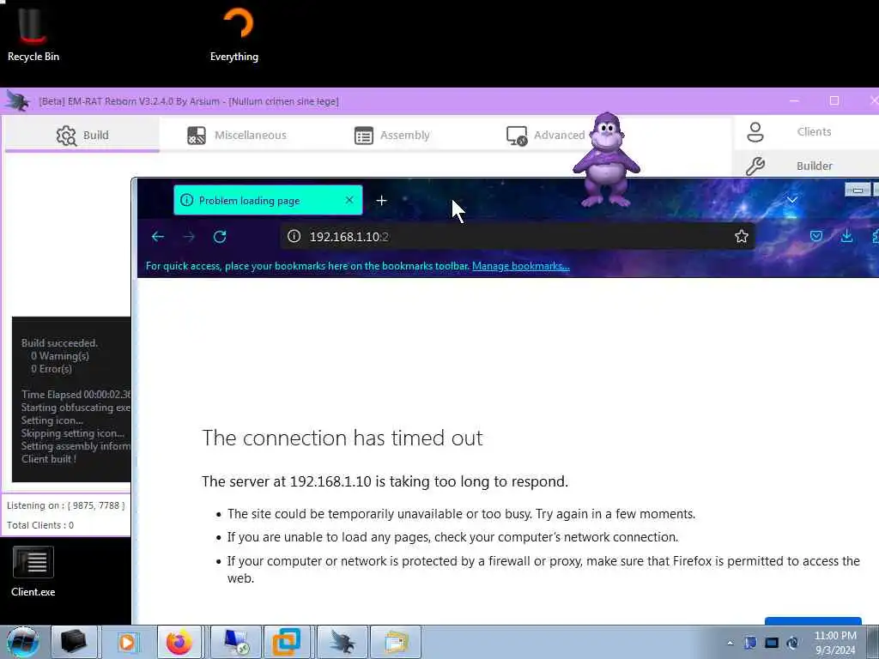Switch to Firefox from the taskbar
This screenshot has width=879, height=659.
179,642
